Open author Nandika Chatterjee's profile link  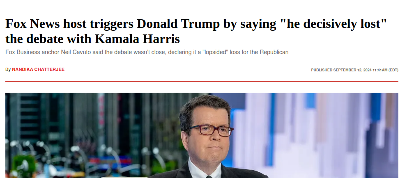(38, 69)
